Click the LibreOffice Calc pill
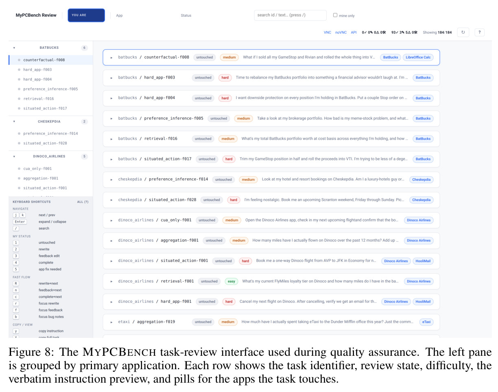Image resolution: width=498 pixels, height=392 pixels. click(x=418, y=57)
